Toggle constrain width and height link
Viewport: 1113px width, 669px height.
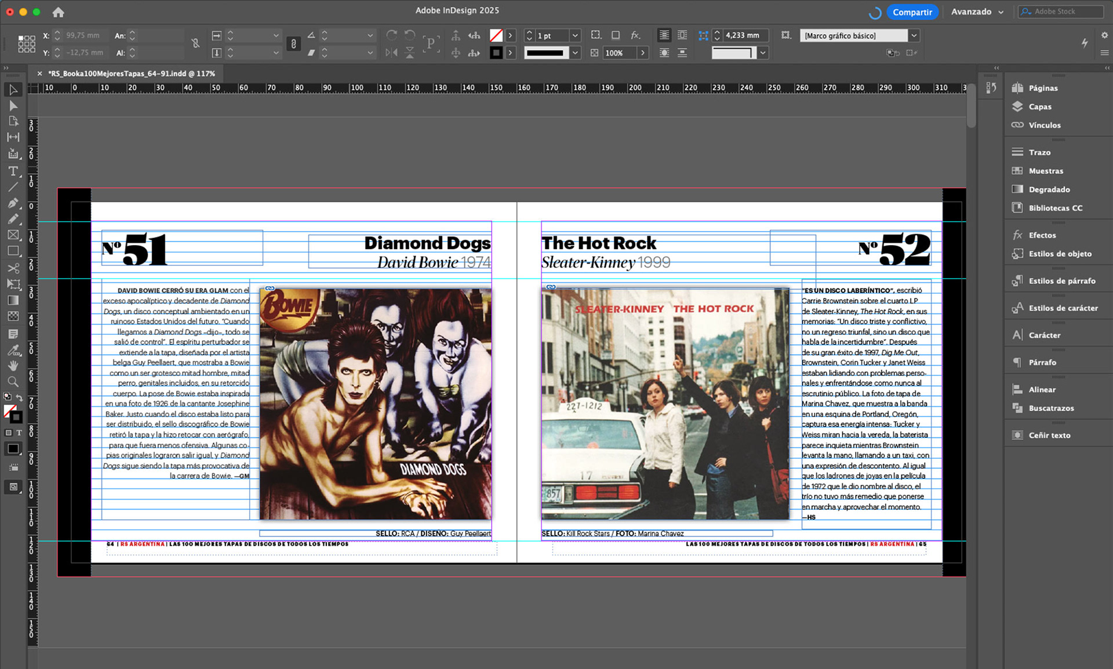coord(195,44)
